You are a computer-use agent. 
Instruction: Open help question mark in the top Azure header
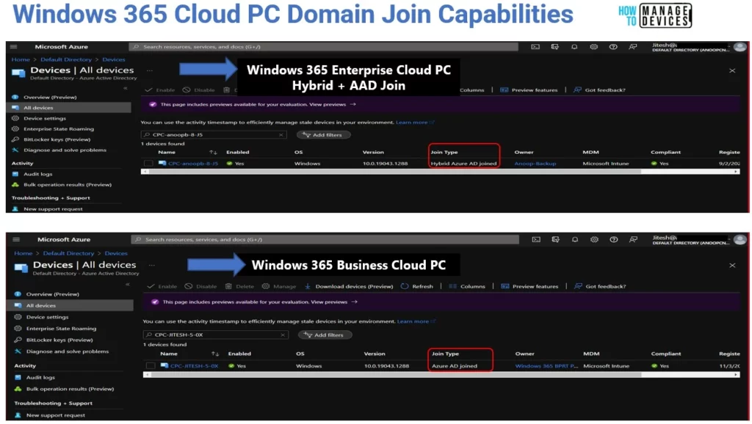click(613, 47)
